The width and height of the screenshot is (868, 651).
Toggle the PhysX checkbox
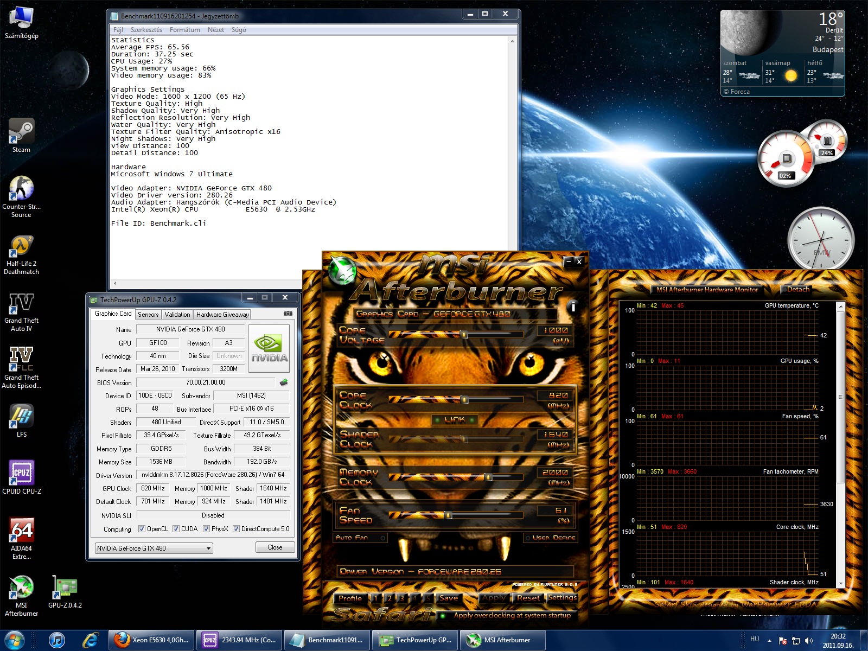click(x=207, y=529)
